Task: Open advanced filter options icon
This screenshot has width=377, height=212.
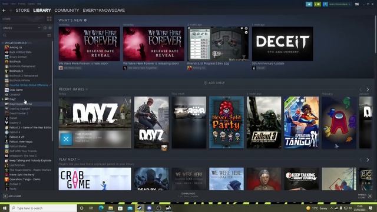Action: [49, 35]
